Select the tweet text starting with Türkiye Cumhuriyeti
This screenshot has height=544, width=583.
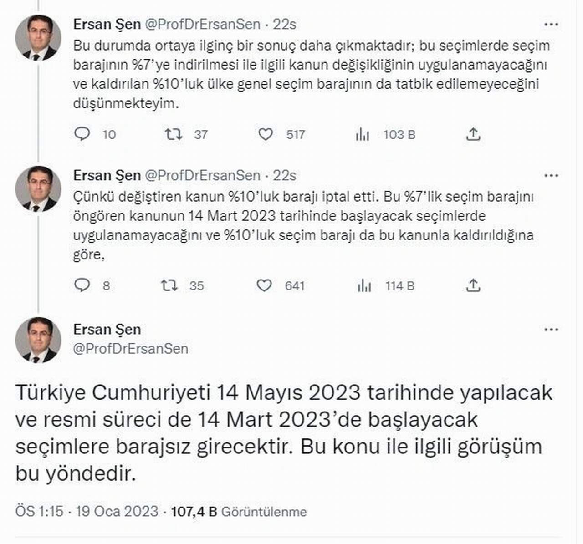(282, 432)
